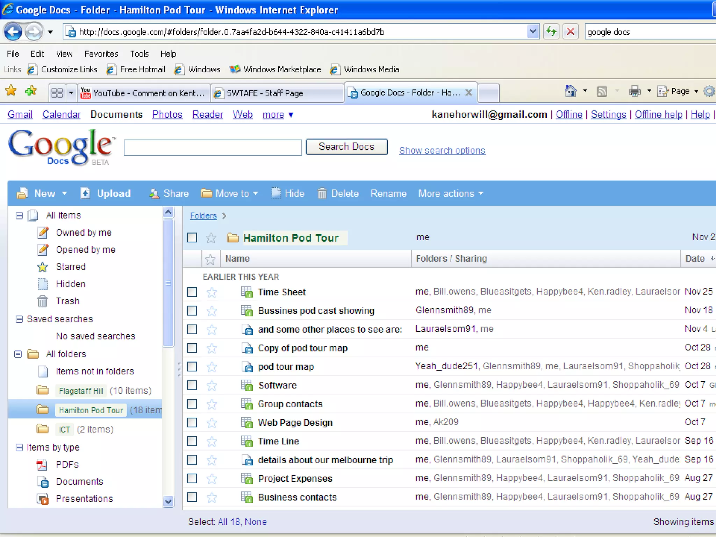The width and height of the screenshot is (716, 537).
Task: Open Favorites Center star icon
Action: click(11, 91)
